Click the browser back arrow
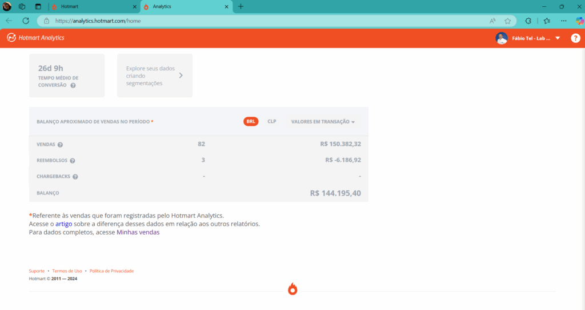Image resolution: width=585 pixels, height=310 pixels. click(9, 21)
